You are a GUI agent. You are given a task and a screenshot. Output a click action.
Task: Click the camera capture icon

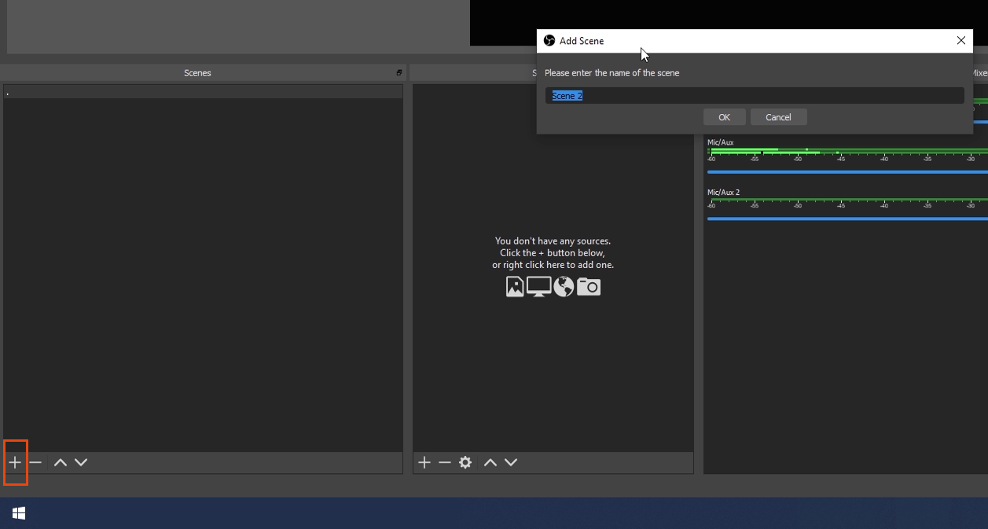(x=589, y=287)
